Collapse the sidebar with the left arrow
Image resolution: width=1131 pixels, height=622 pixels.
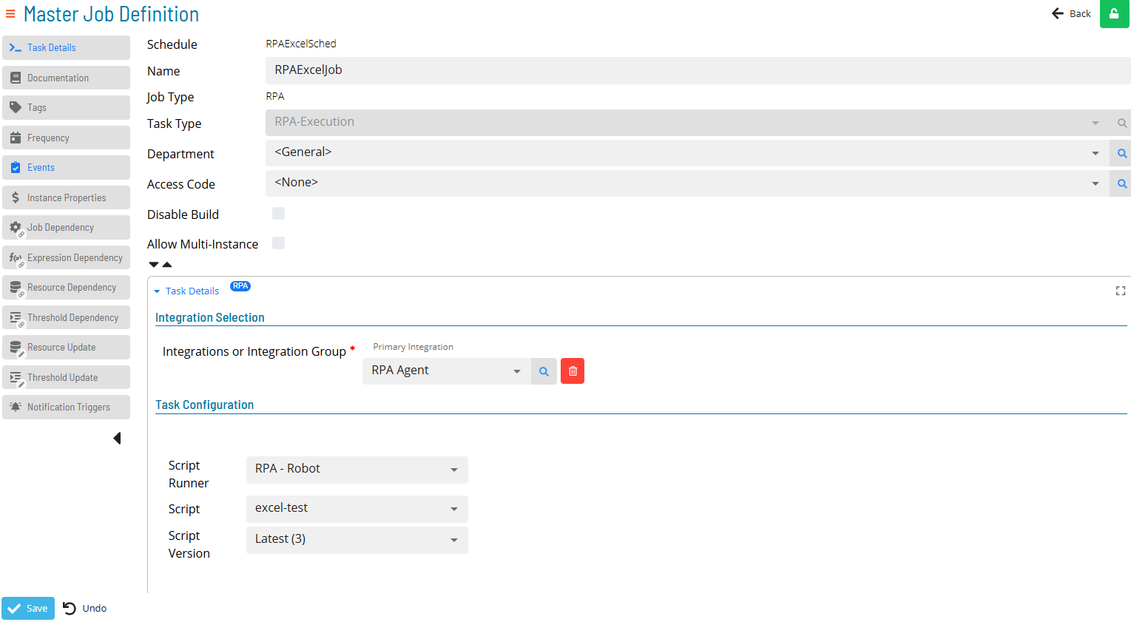117,439
